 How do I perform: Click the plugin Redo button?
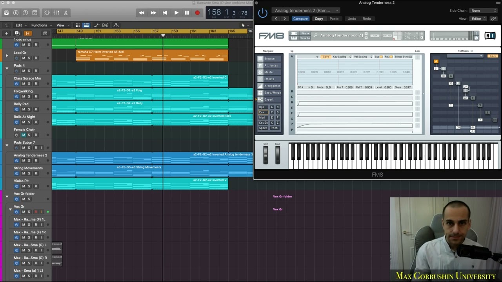tap(367, 18)
